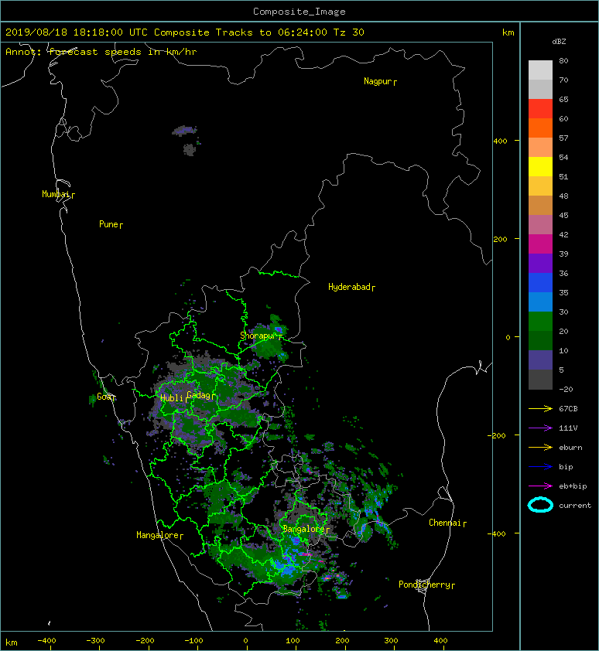Click the Pondicherry city label
This screenshot has height=651, width=599.
pyautogui.click(x=424, y=585)
